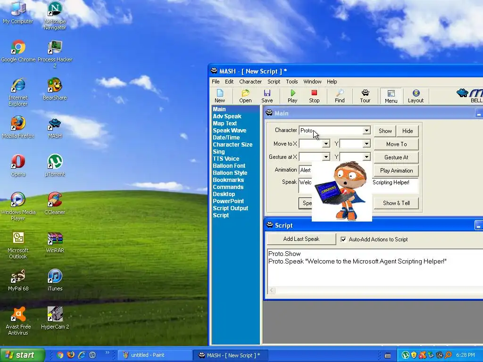Image resolution: width=483 pixels, height=362 pixels.
Task: Select the Google Chrome desktop icon
Action: [x=18, y=51]
